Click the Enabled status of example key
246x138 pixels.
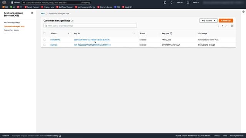coord(143,45)
